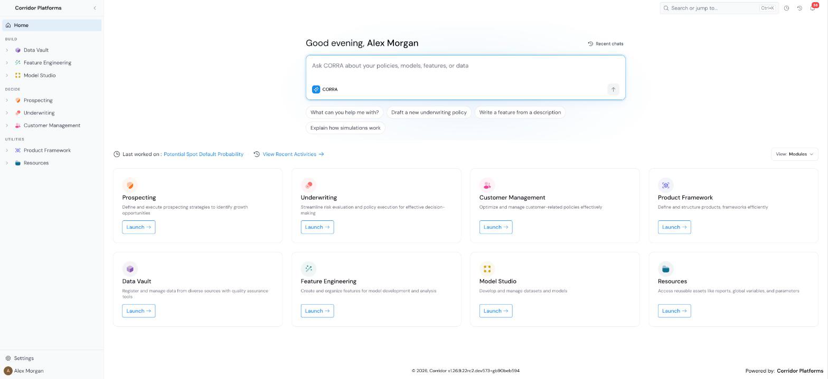Launch the Underwriting module
This screenshot has width=828, height=379.
point(317,227)
